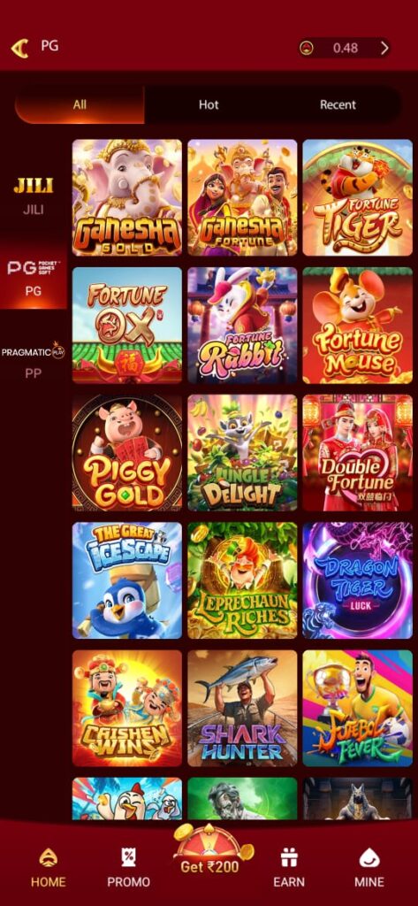418x906 pixels.
Task: Tap the Get ₹200 spin wheel
Action: (209, 850)
